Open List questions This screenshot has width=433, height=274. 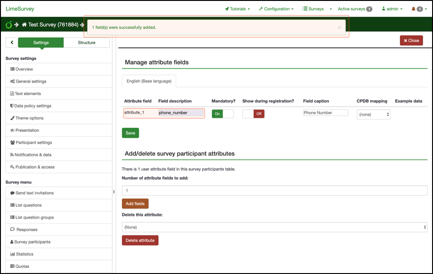pos(59,205)
